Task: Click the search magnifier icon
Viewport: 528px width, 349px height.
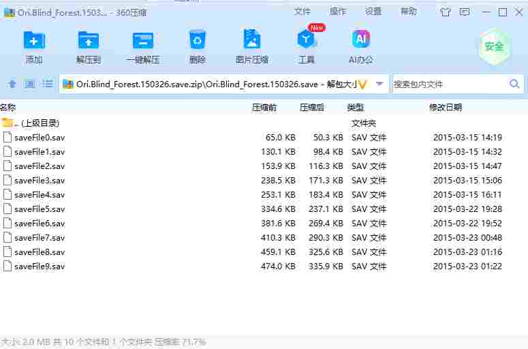Action: click(514, 84)
